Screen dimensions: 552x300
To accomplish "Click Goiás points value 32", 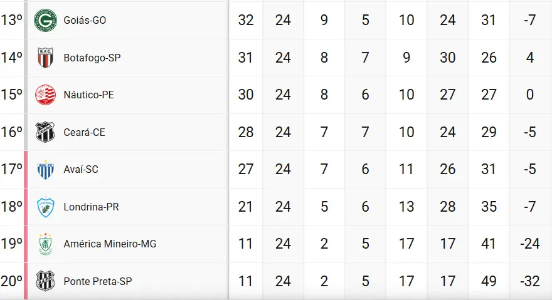I will [x=246, y=20].
